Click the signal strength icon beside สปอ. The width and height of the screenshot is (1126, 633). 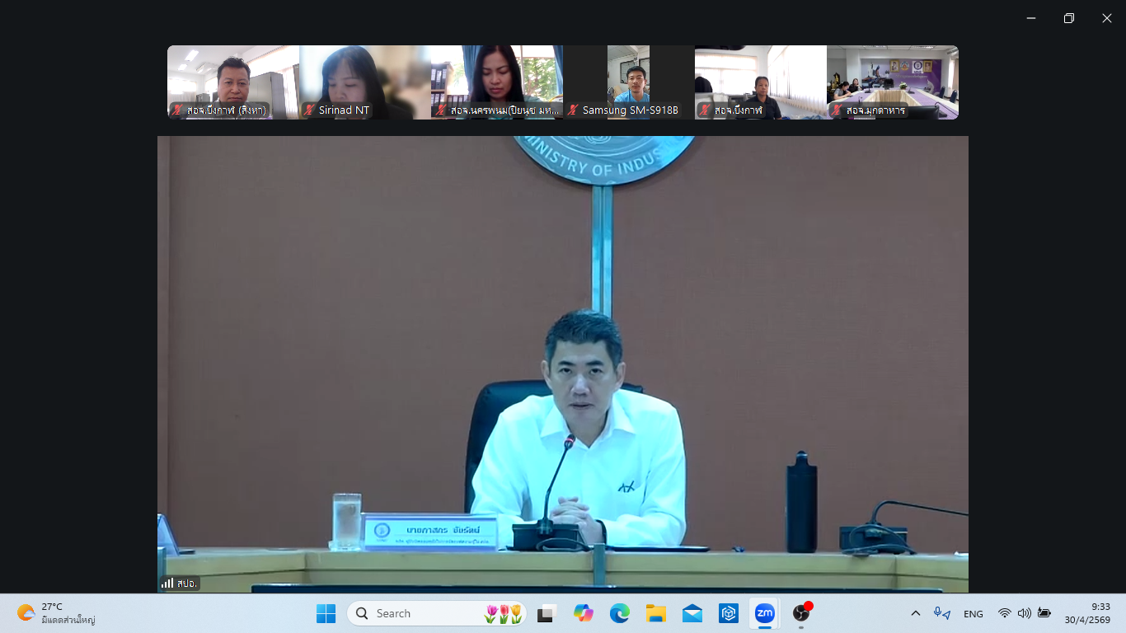pyautogui.click(x=167, y=583)
